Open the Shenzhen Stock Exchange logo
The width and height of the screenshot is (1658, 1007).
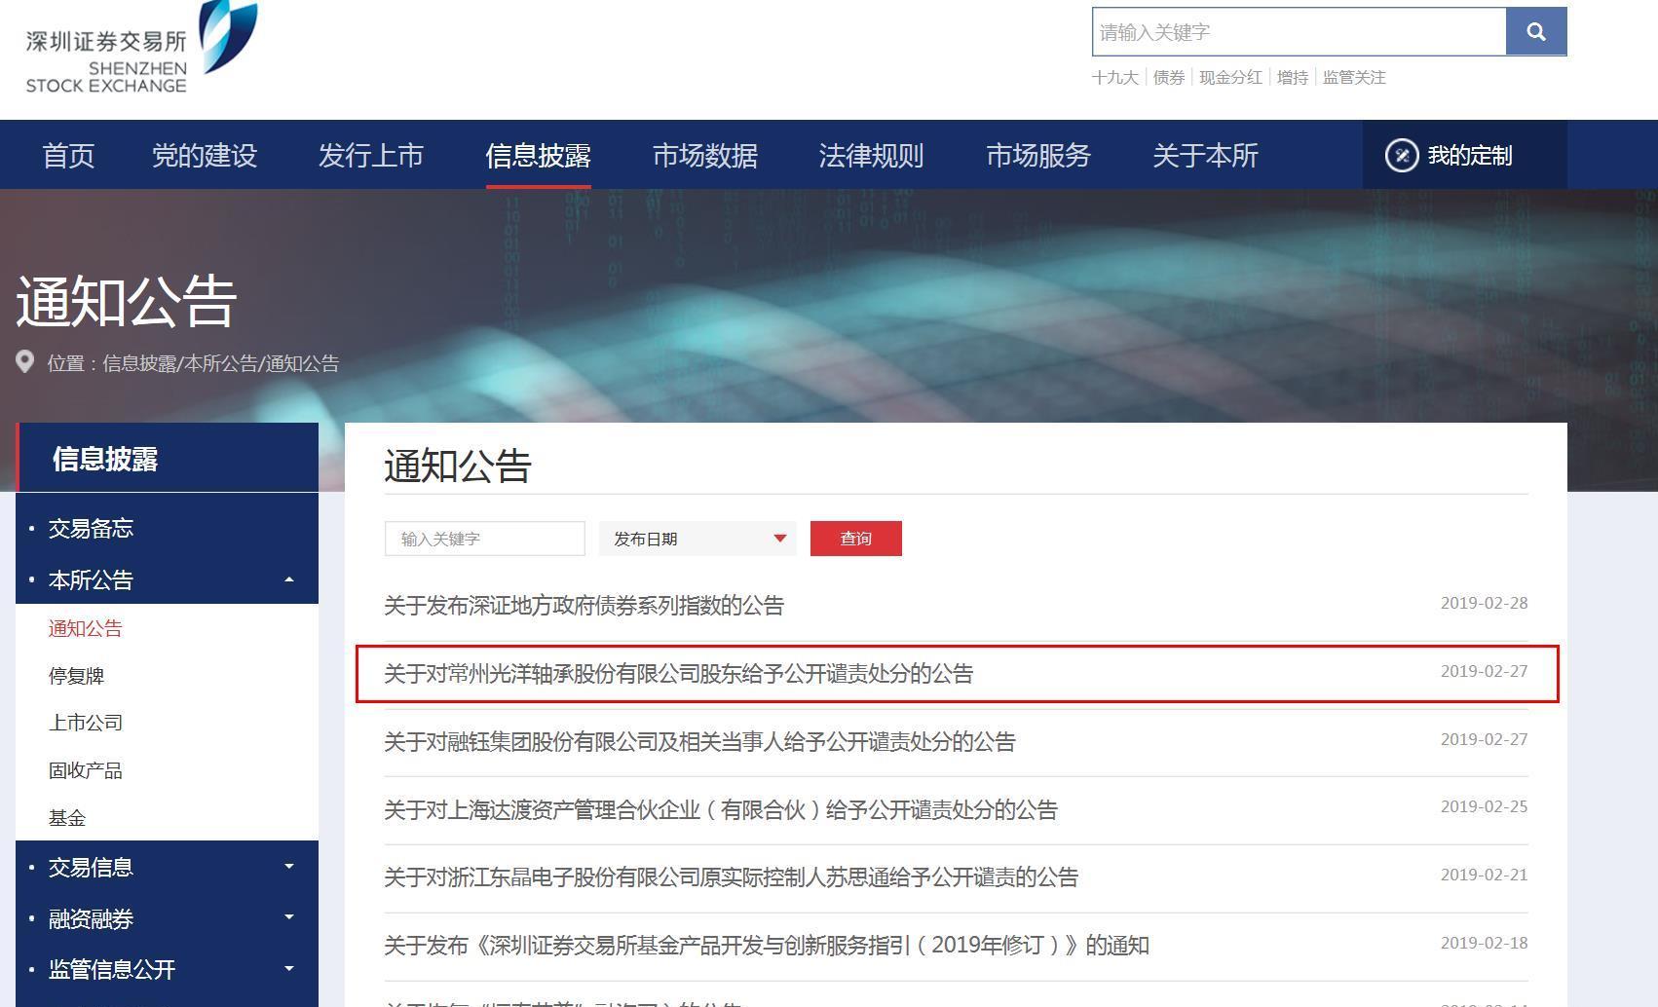(x=142, y=48)
